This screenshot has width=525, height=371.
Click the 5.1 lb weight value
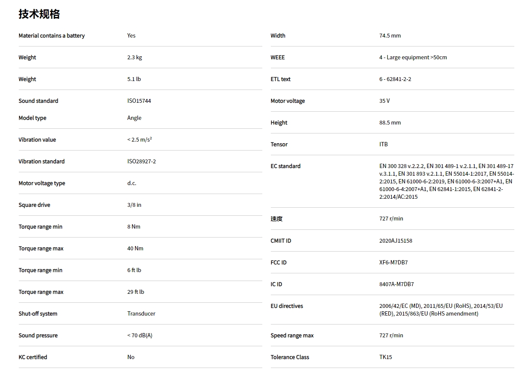tap(134, 79)
